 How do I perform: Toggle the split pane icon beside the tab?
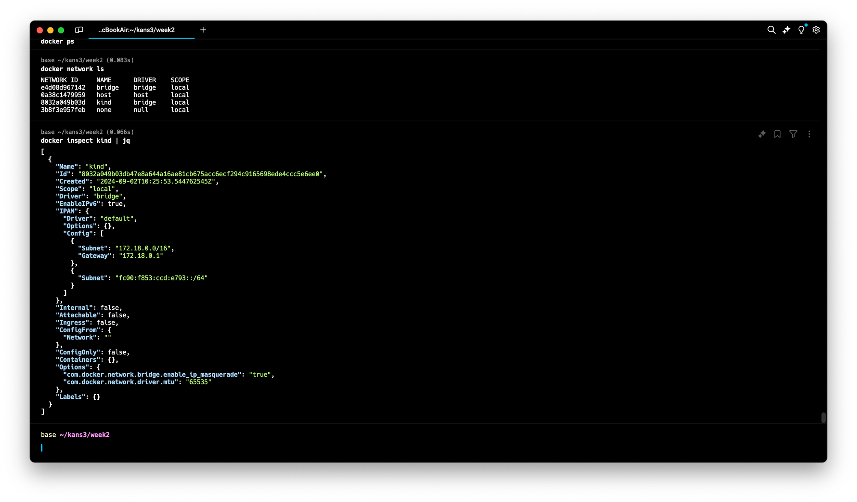click(x=79, y=30)
